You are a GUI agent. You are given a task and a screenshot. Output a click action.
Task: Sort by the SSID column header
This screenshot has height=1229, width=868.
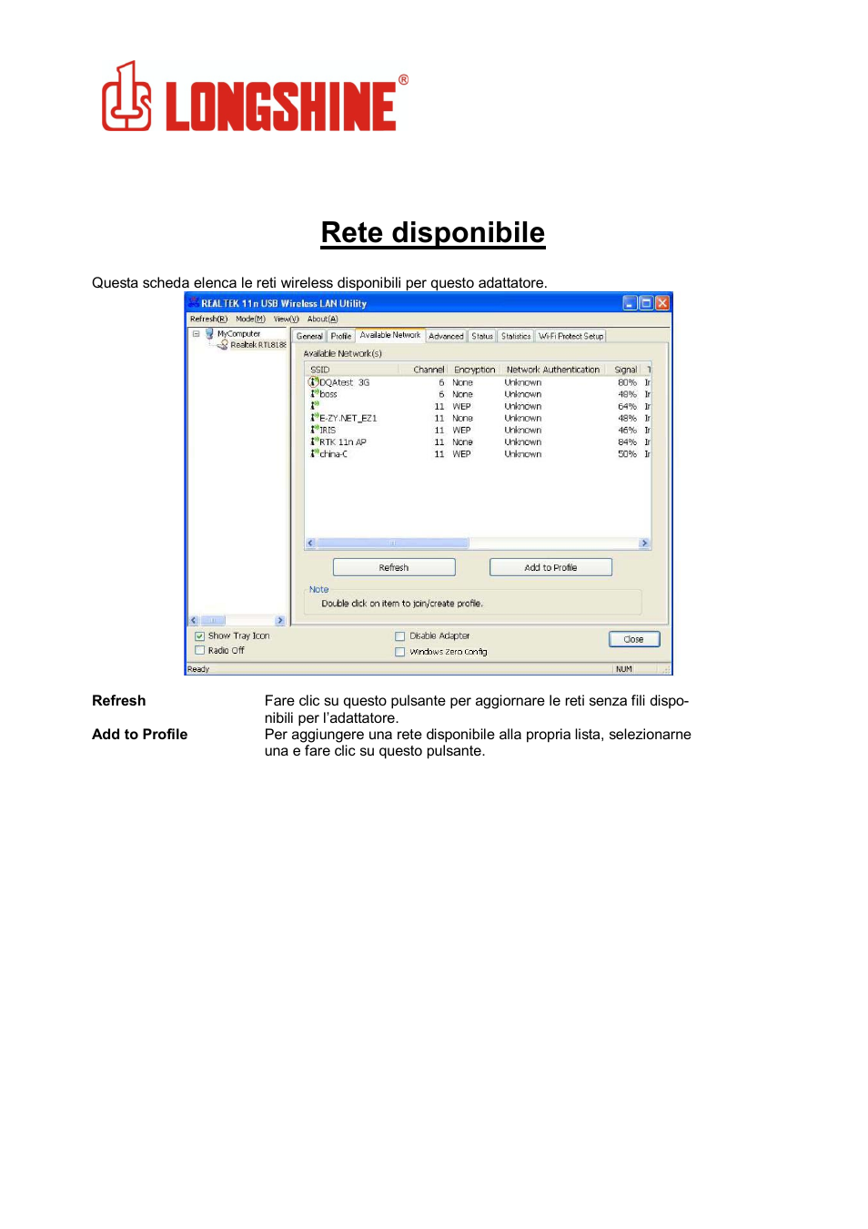point(352,370)
